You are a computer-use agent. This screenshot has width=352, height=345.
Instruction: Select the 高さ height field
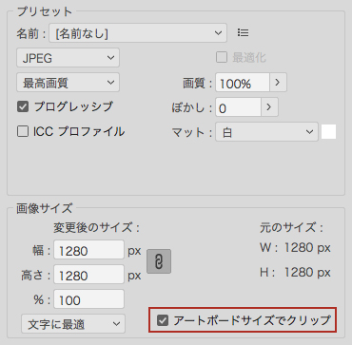(x=88, y=275)
